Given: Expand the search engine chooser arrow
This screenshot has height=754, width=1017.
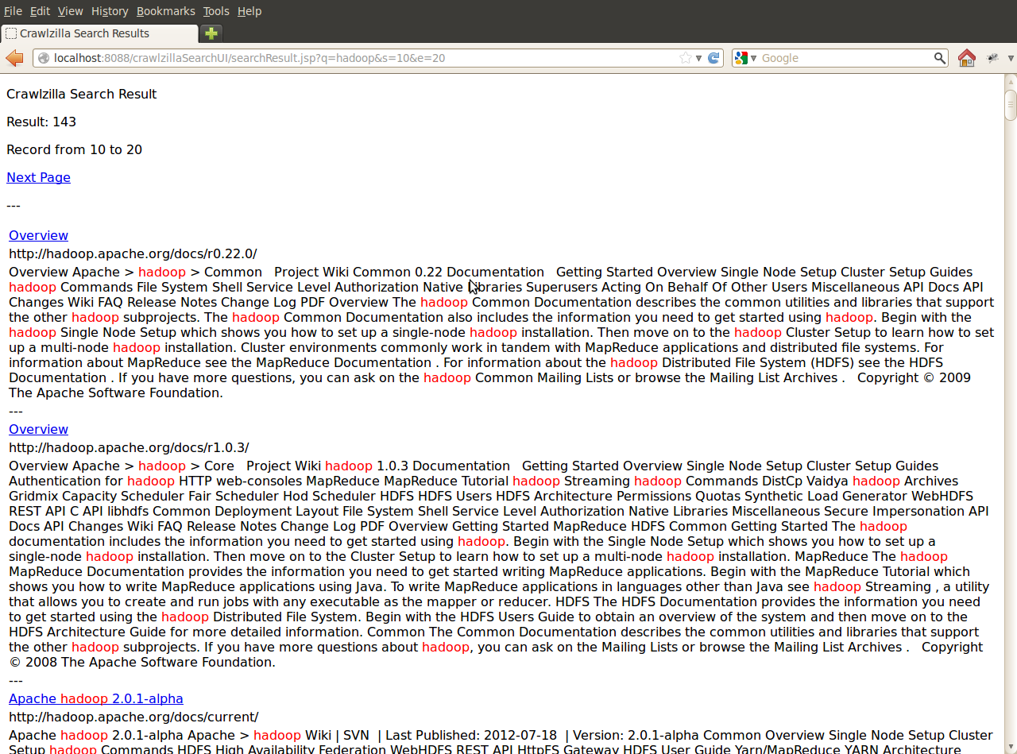Looking at the screenshot, I should 753,58.
